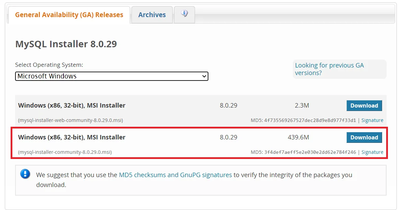Open the Signature link for the full installer
This screenshot has width=402, height=210.
[372, 152]
